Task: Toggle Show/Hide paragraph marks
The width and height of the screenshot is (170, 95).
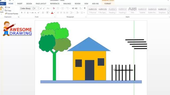Action: tap(85, 8)
